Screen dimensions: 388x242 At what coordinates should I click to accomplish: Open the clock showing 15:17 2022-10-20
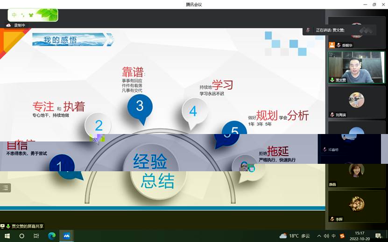360,236
